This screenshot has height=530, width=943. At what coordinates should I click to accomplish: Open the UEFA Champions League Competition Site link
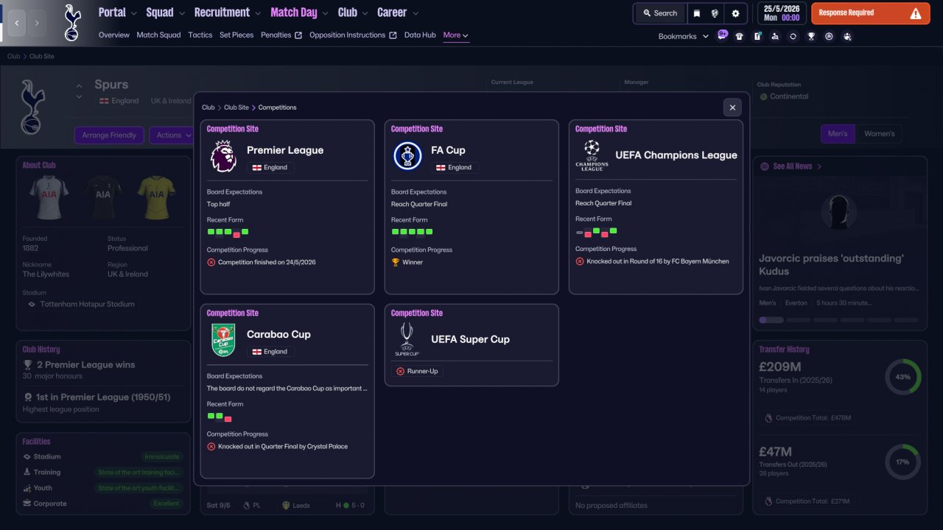(601, 129)
